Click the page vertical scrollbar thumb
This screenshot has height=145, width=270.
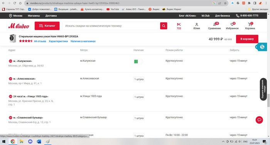pos(268,100)
